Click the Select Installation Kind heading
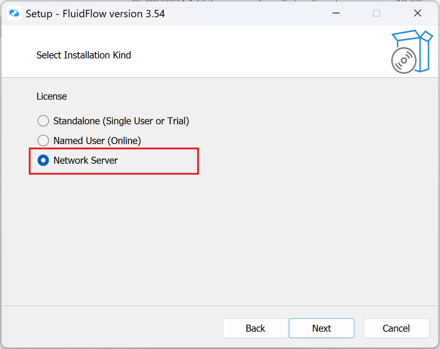This screenshot has height=349, width=440. pyautogui.click(x=84, y=55)
